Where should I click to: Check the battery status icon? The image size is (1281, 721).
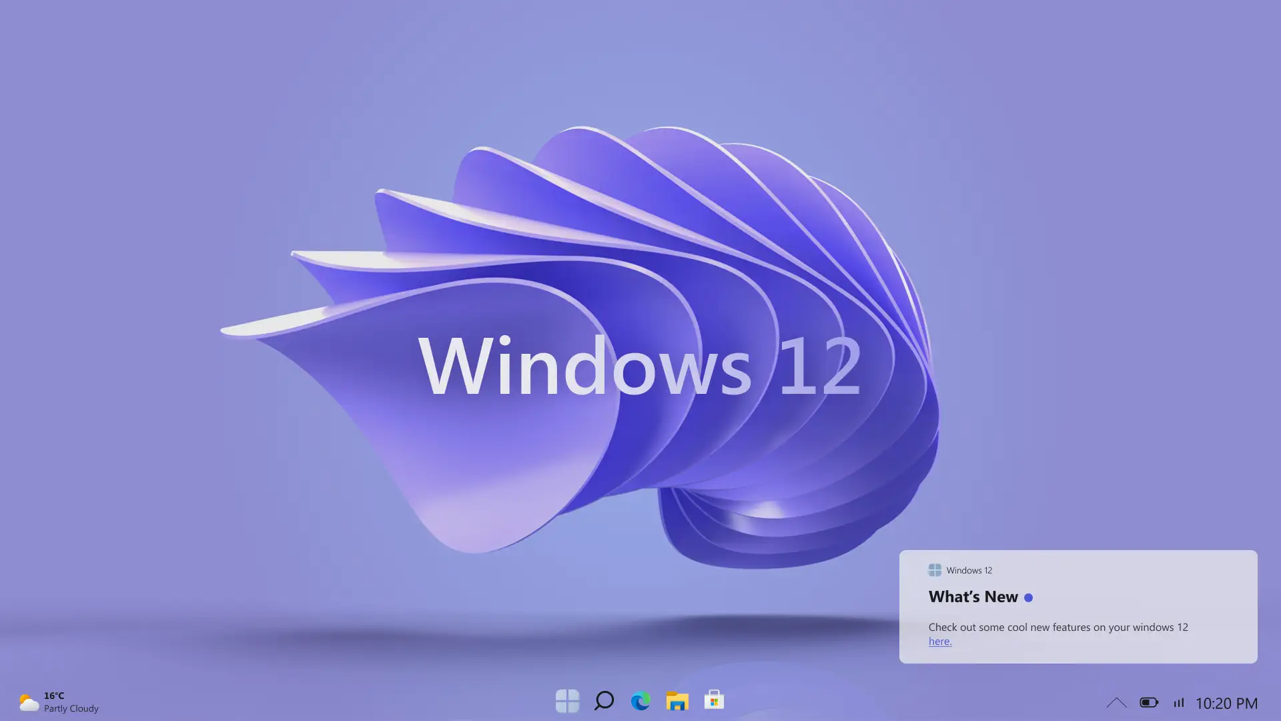click(x=1149, y=702)
